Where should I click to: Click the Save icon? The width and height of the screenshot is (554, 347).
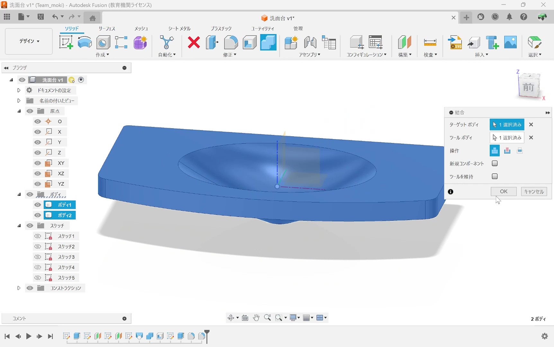point(40,17)
